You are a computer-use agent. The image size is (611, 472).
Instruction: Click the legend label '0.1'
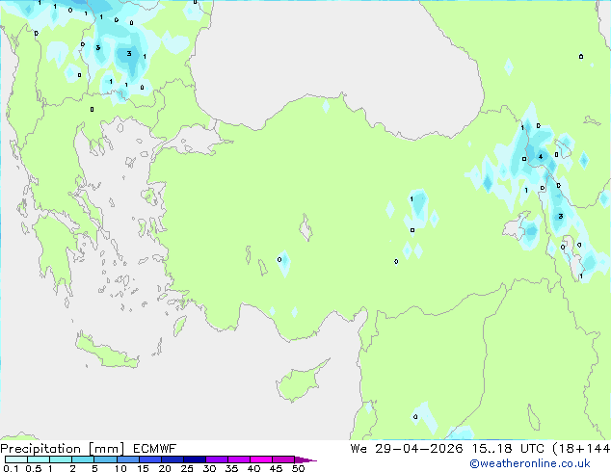(x=11, y=468)
